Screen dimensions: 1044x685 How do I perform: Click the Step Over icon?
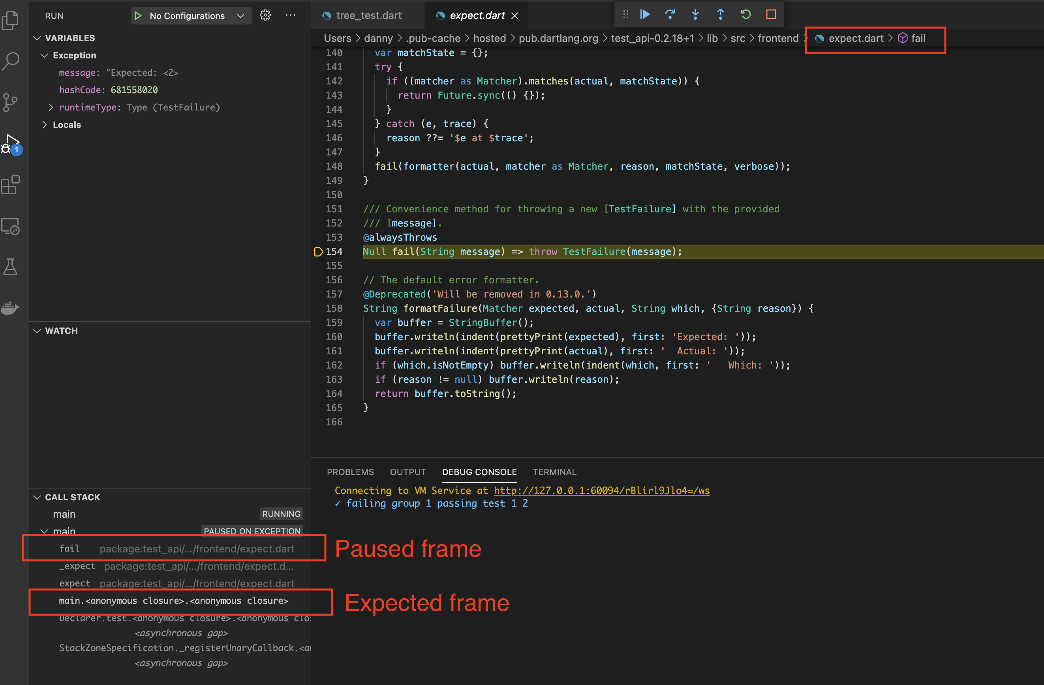point(670,14)
